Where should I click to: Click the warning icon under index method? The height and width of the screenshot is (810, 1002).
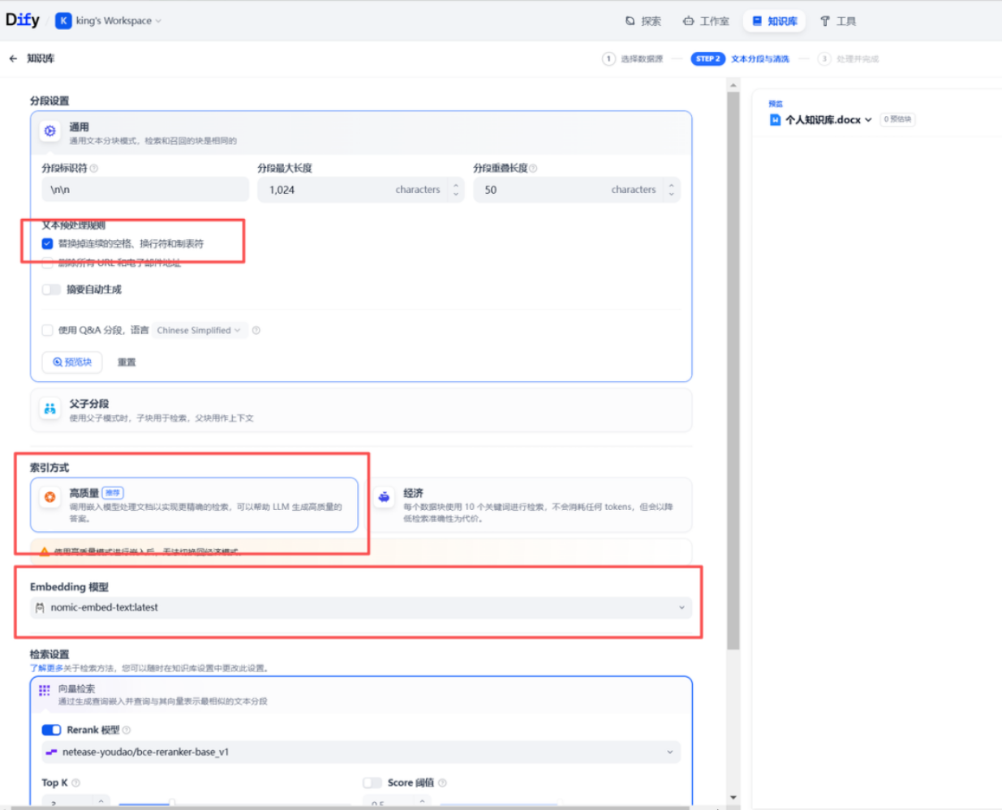[x=45, y=551]
